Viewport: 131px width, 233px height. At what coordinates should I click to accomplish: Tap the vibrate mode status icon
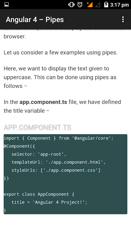pos(71,5)
